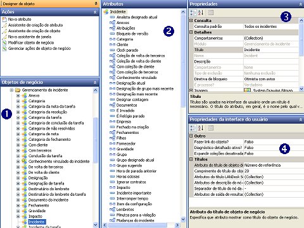Expand the Gravidade business object node
The height and width of the screenshot is (228, 304).
tap(18, 211)
